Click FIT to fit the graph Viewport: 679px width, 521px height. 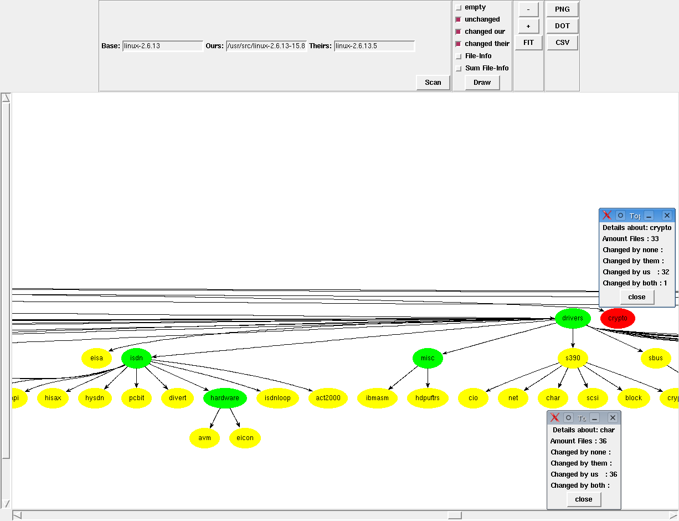coord(528,43)
